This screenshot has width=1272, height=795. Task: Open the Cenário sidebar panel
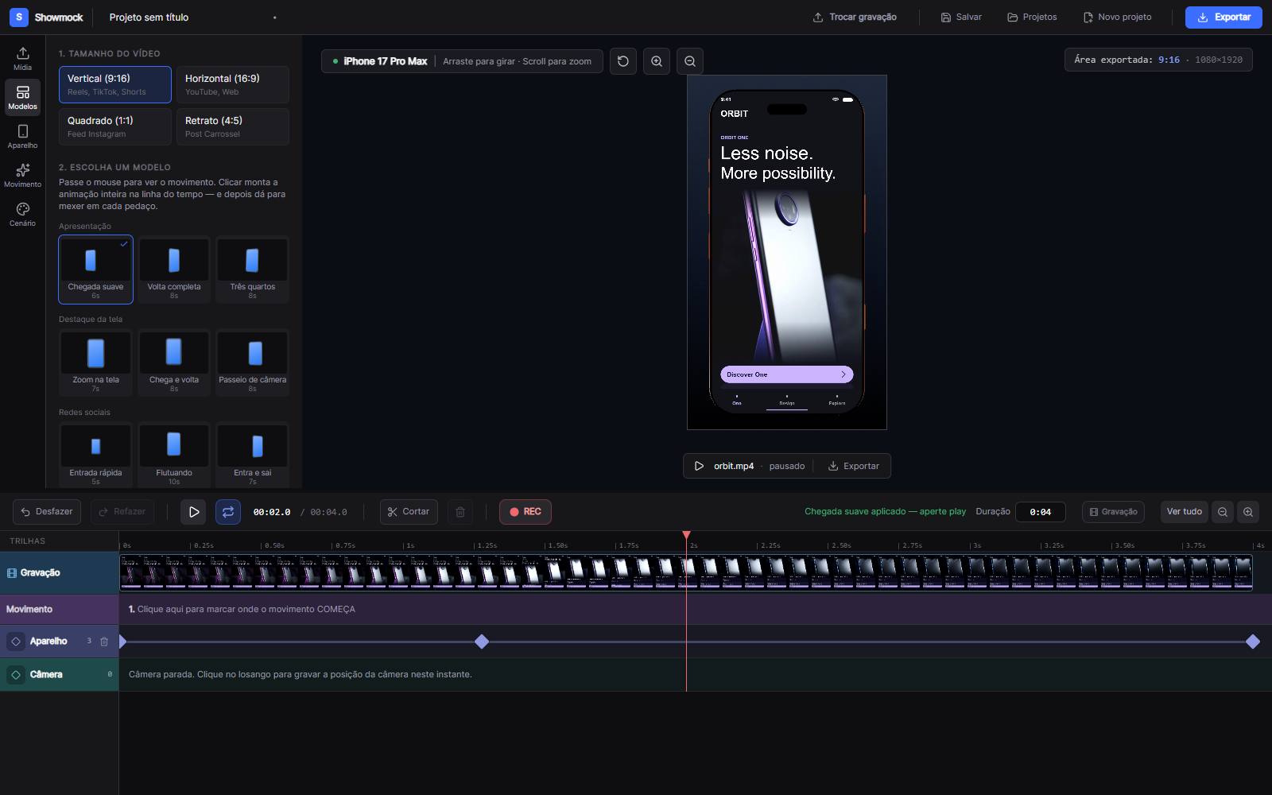pyautogui.click(x=22, y=215)
